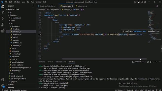Switch to the EmployeeController.cs tab
Screen dimensions: 162x91
coord(48,6)
